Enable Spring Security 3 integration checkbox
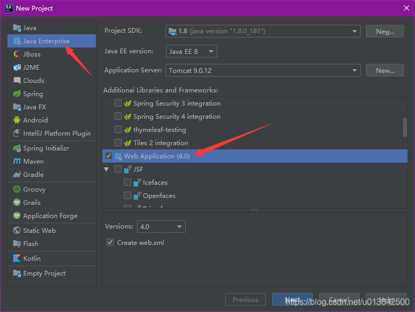The width and height of the screenshot is (415, 312). pyautogui.click(x=118, y=103)
